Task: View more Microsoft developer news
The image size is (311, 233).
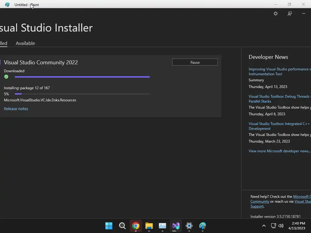Action: (280, 151)
